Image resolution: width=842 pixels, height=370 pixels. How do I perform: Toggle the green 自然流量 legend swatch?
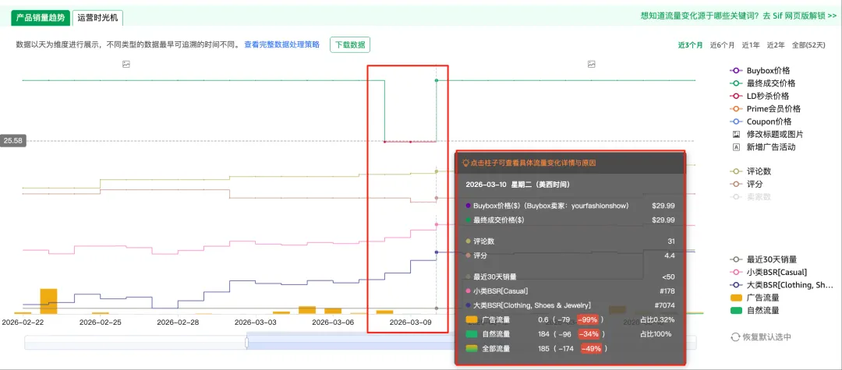[x=736, y=311]
